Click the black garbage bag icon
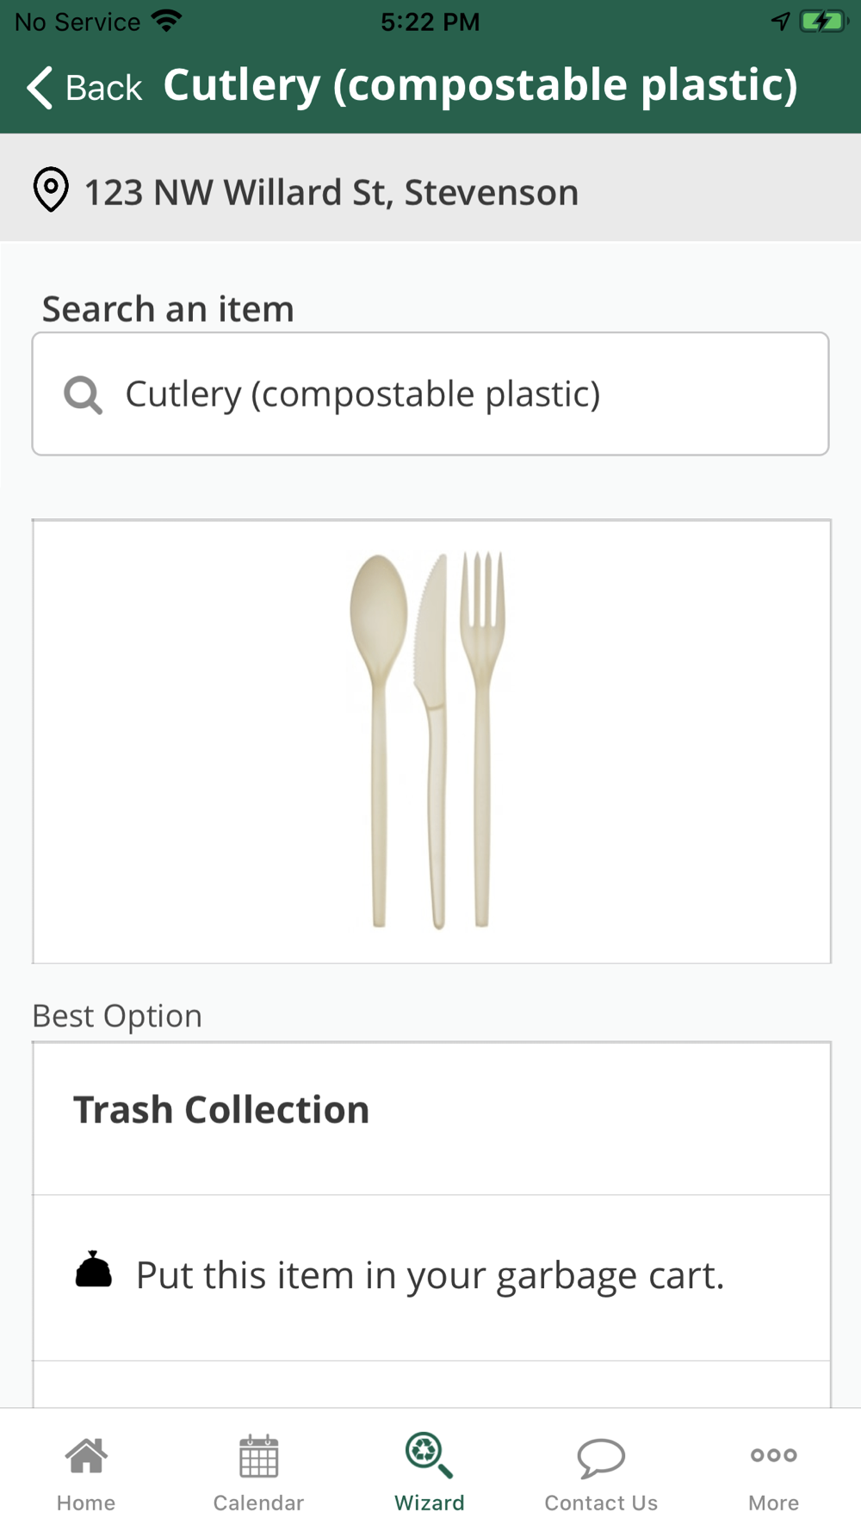 [94, 1269]
